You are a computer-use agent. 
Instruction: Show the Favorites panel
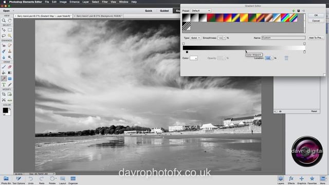tap(312, 180)
